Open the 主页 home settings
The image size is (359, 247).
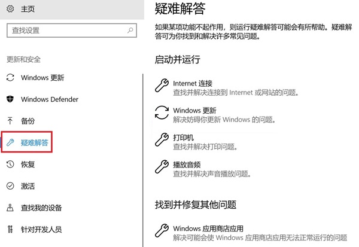(x=72, y=9)
